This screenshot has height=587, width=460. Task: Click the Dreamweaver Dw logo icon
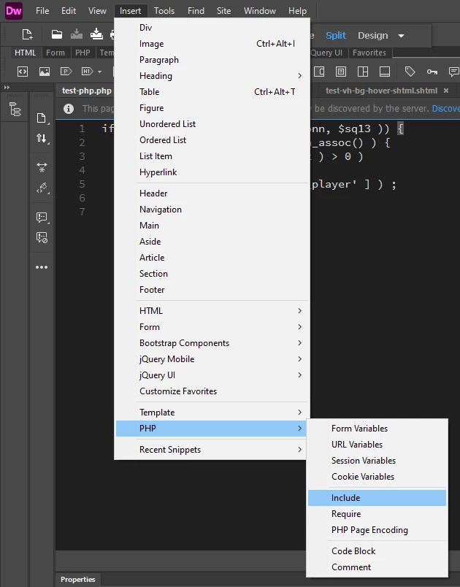14,10
